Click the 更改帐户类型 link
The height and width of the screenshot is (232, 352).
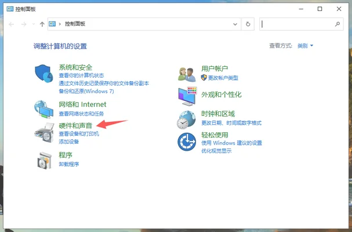pyautogui.click(x=222, y=77)
